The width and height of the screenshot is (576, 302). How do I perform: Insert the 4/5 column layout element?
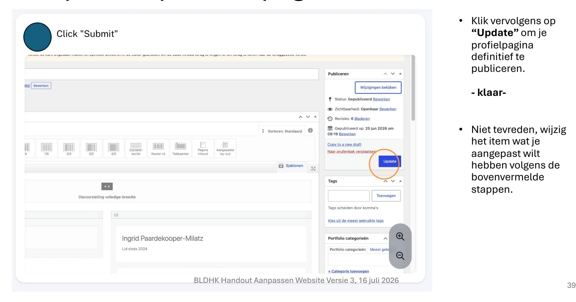pos(113,148)
